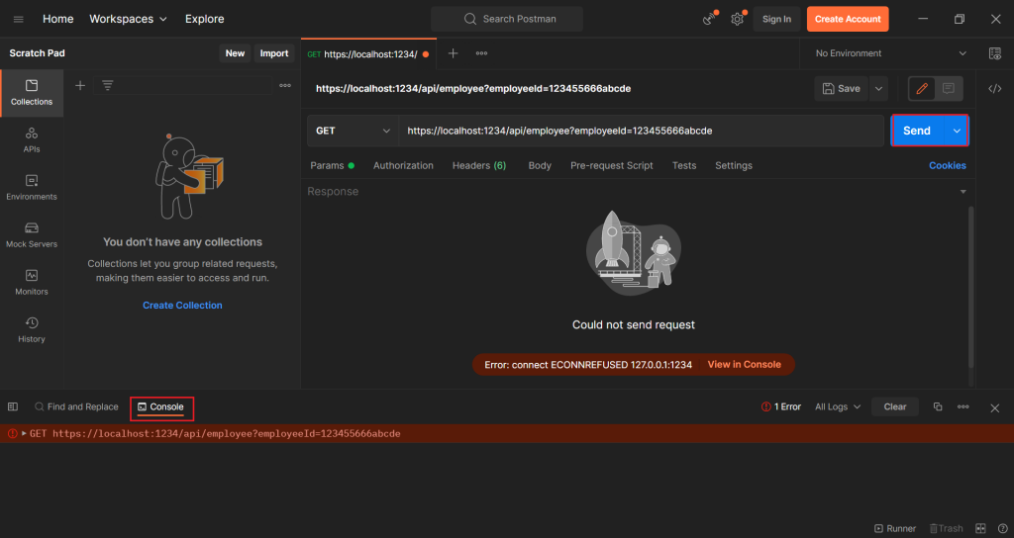Switch to the Params tab

[333, 165]
